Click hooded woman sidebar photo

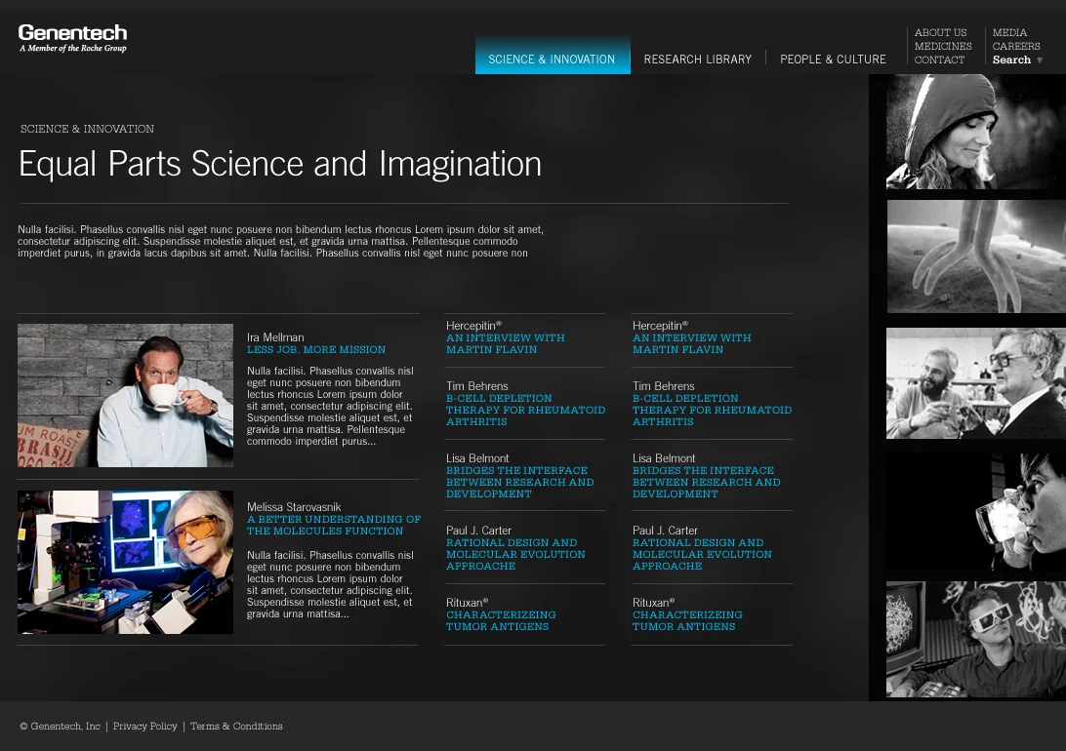click(976, 132)
